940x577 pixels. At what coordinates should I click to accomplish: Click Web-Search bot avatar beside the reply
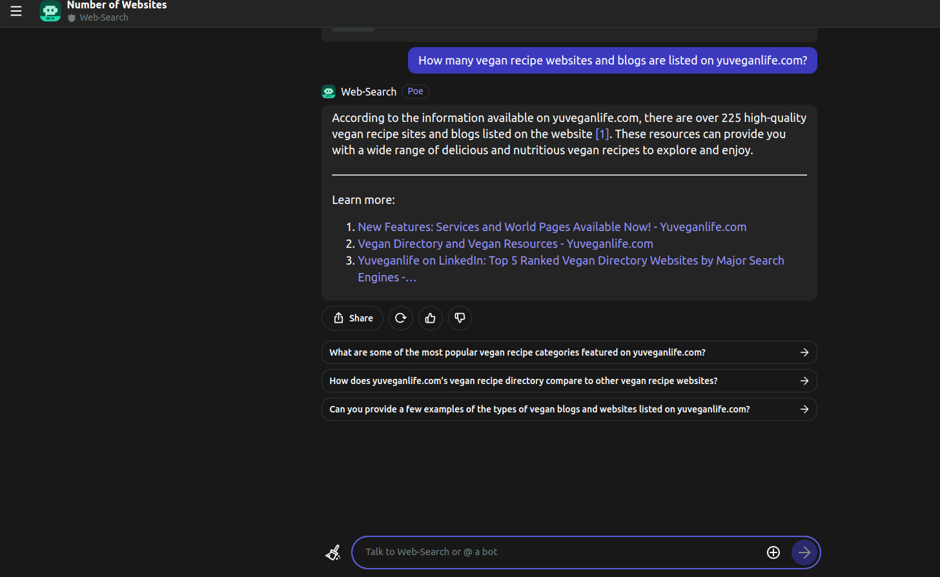pos(329,92)
